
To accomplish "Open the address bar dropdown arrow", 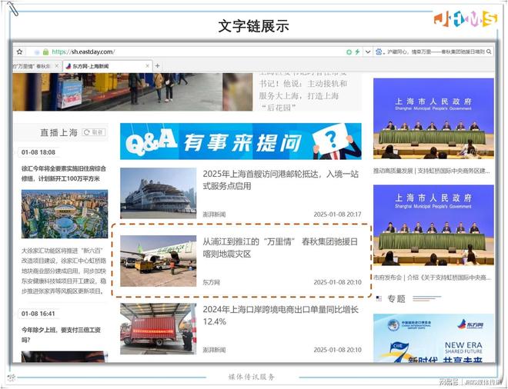I will 368,52.
